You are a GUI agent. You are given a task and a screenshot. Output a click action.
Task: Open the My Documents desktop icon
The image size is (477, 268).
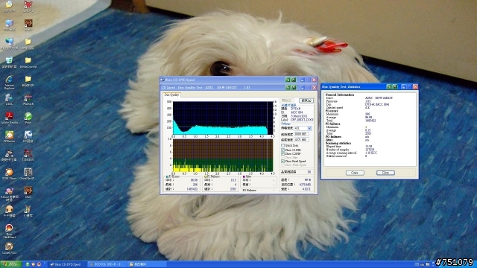(9, 5)
